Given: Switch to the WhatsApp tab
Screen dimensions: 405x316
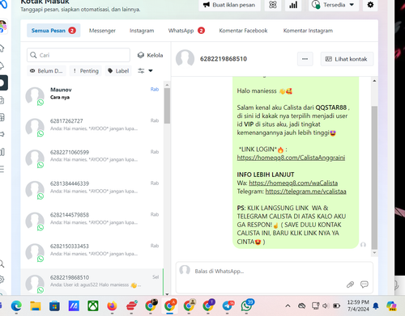Looking at the screenshot, I should 186,31.
